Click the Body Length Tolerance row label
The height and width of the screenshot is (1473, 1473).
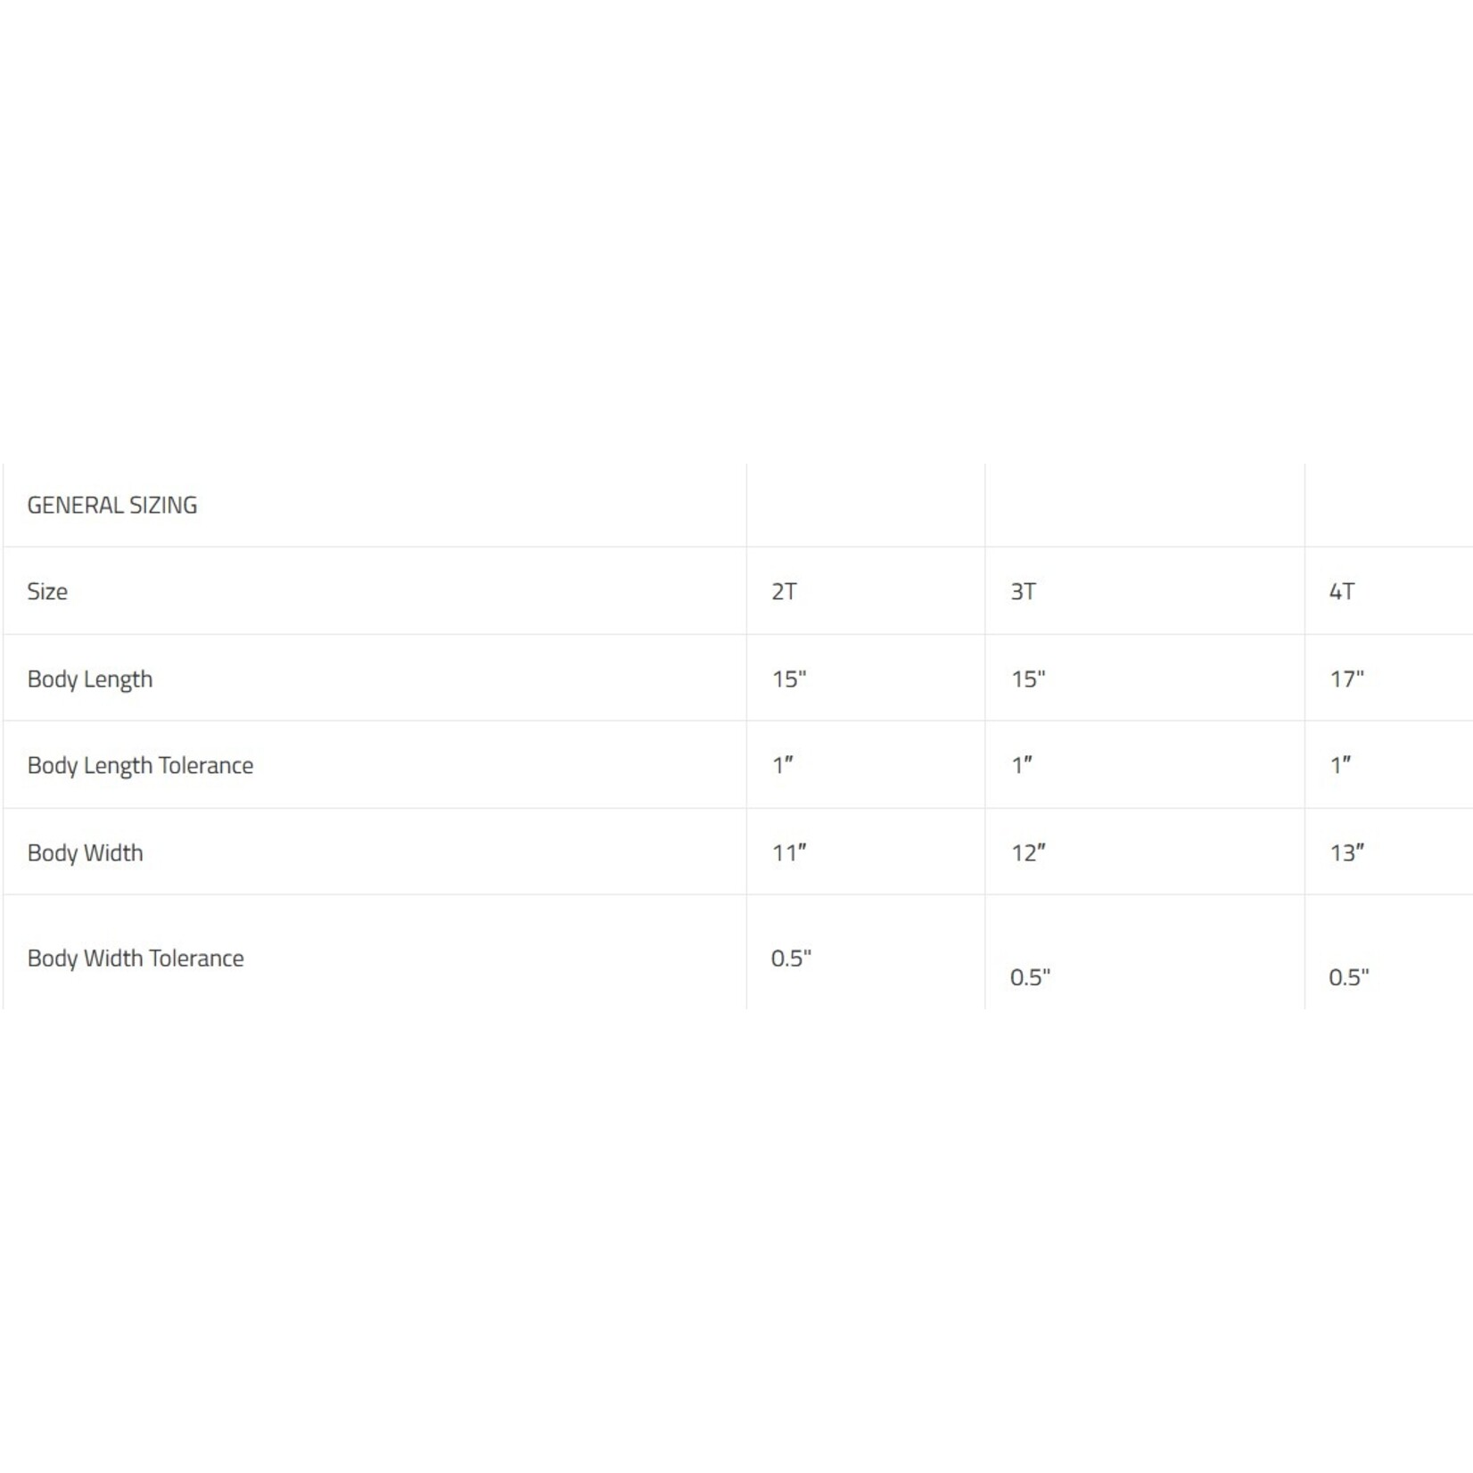click(x=140, y=766)
